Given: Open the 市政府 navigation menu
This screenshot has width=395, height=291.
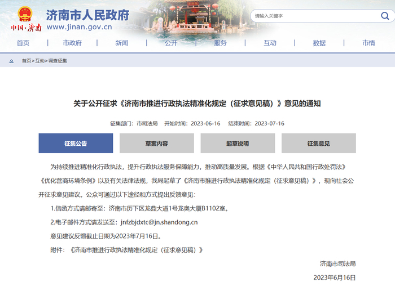Looking at the screenshot, I should click(x=72, y=43).
